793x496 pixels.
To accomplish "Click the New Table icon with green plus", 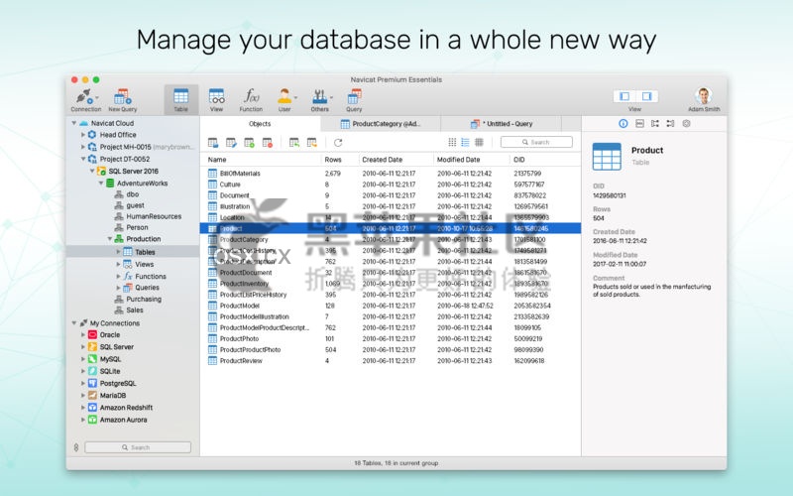I will [250, 143].
